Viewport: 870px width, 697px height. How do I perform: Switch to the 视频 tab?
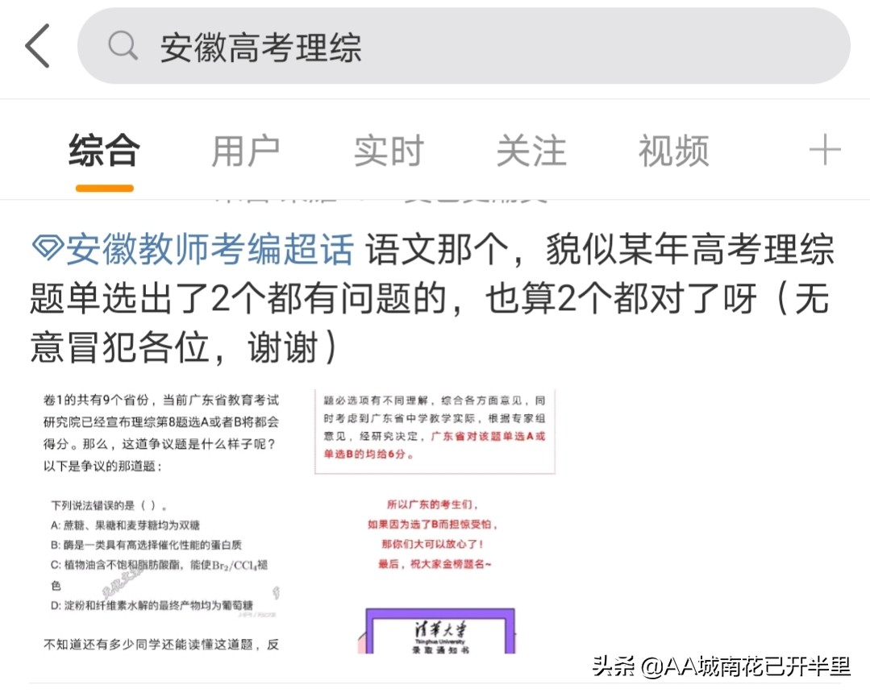pyautogui.click(x=672, y=150)
